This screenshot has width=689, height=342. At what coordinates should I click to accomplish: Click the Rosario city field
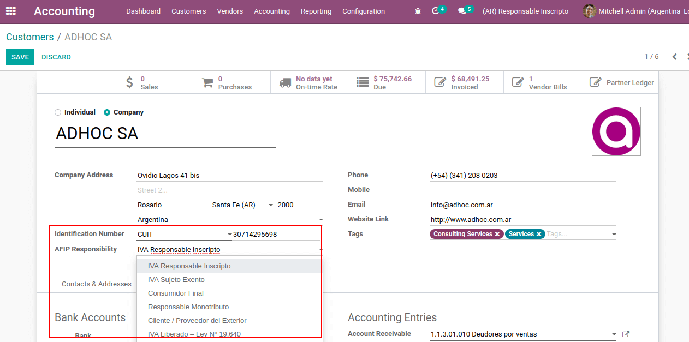172,205
